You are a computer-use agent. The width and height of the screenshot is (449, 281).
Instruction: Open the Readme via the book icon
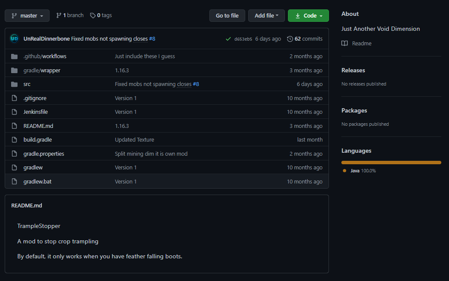345,43
